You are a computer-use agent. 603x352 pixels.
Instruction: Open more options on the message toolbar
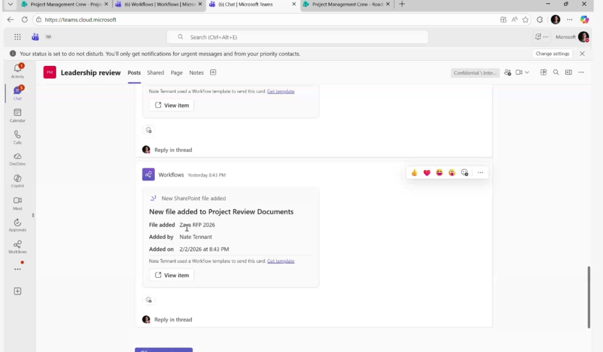pyautogui.click(x=481, y=172)
